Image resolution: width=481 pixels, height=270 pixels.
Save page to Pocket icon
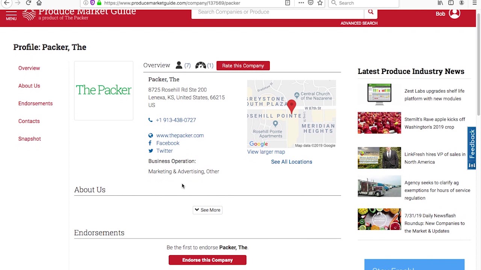pyautogui.click(x=310, y=3)
